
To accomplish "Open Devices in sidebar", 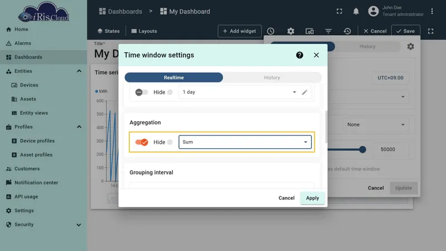I will tap(43, 85).
